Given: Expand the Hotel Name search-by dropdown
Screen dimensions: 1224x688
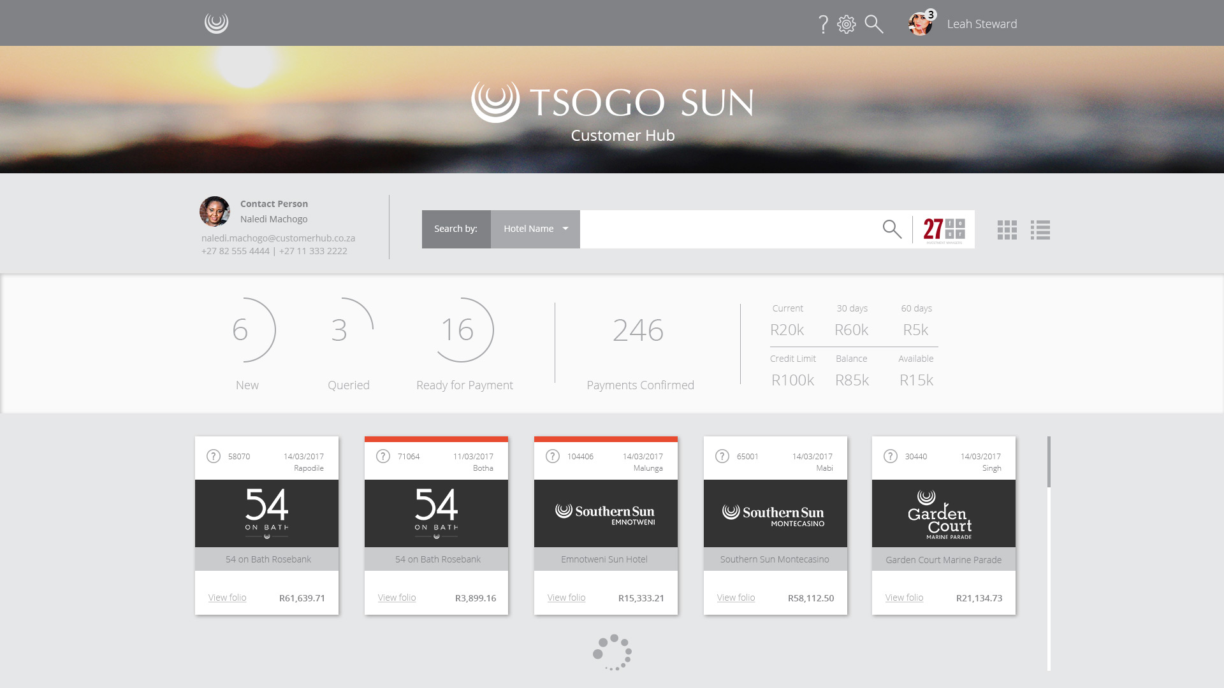Looking at the screenshot, I should pos(535,229).
